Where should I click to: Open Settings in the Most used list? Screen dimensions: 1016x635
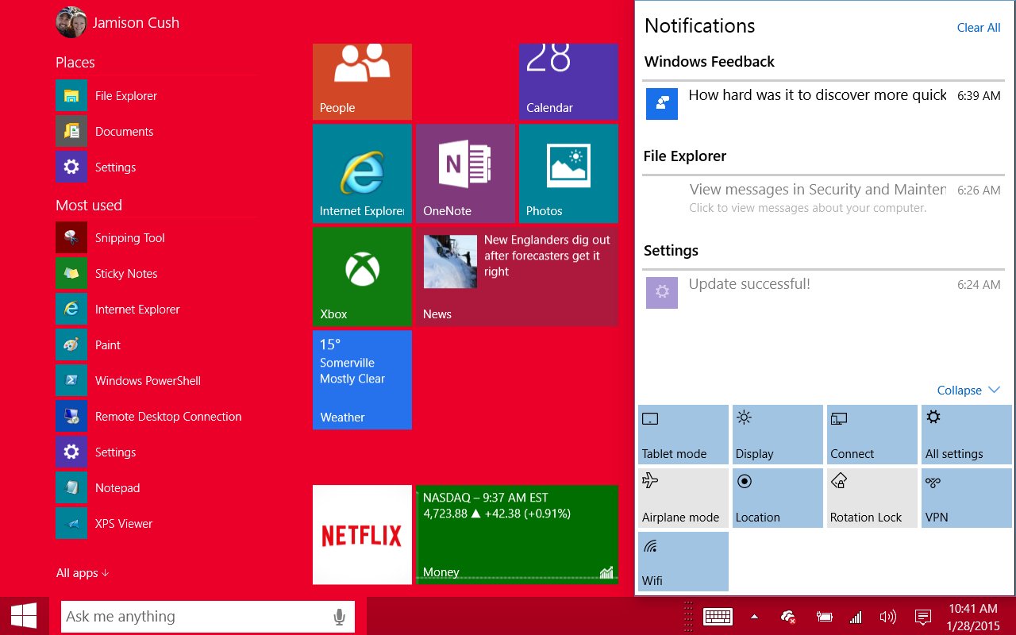coord(157,452)
